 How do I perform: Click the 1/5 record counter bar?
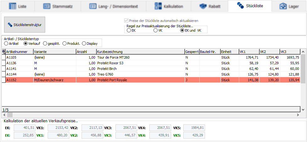tap(151, 109)
